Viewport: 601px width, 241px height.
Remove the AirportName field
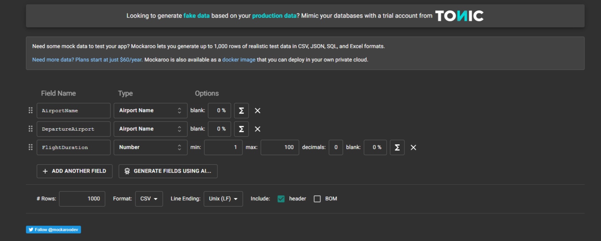258,111
